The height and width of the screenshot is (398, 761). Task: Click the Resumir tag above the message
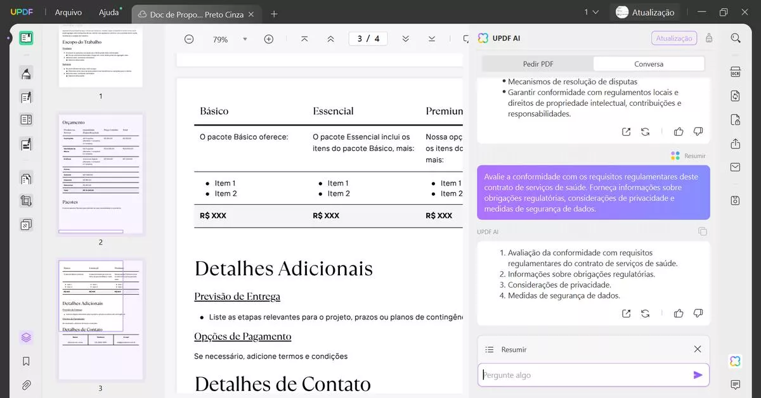688,155
